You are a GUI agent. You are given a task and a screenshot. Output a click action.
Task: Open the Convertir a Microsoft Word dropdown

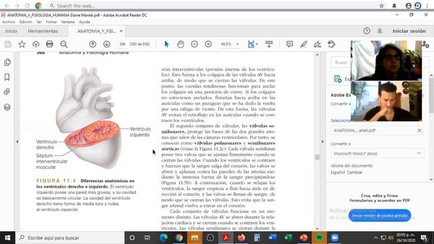[x=377, y=154]
